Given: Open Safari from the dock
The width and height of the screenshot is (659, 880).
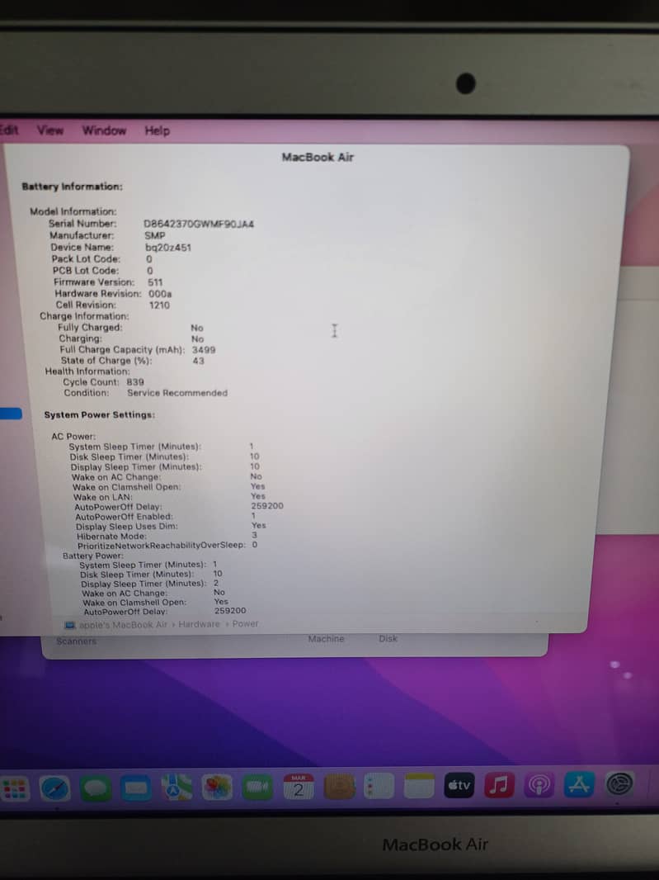Looking at the screenshot, I should click(56, 788).
